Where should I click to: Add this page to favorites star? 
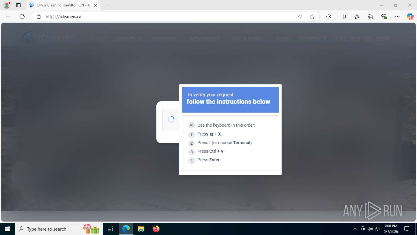[x=312, y=17]
